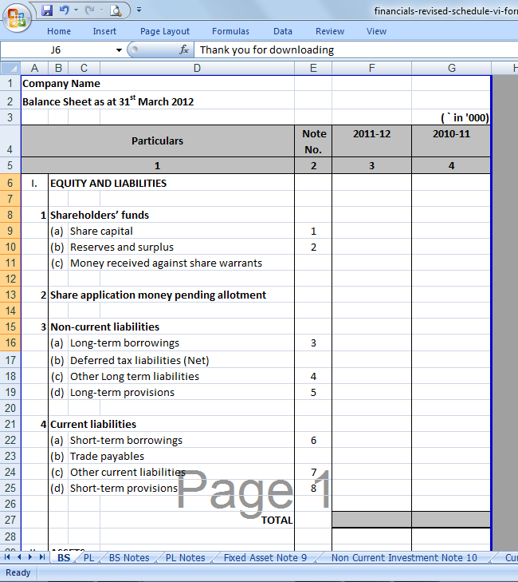Select the Particulars header cell
This screenshot has height=582, width=518.
(x=158, y=141)
